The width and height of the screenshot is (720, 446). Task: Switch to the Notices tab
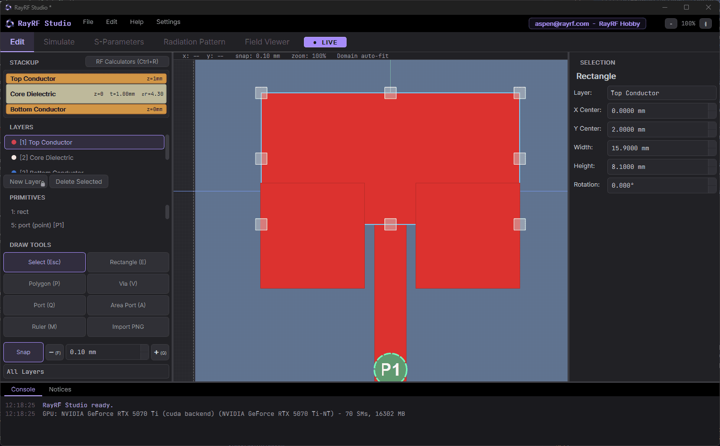coord(60,390)
